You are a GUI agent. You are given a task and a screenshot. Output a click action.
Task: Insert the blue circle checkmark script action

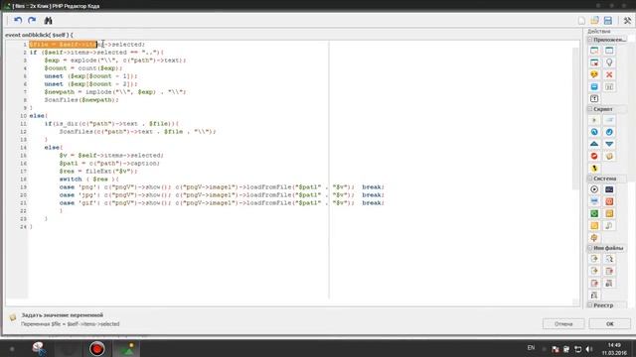(609, 132)
